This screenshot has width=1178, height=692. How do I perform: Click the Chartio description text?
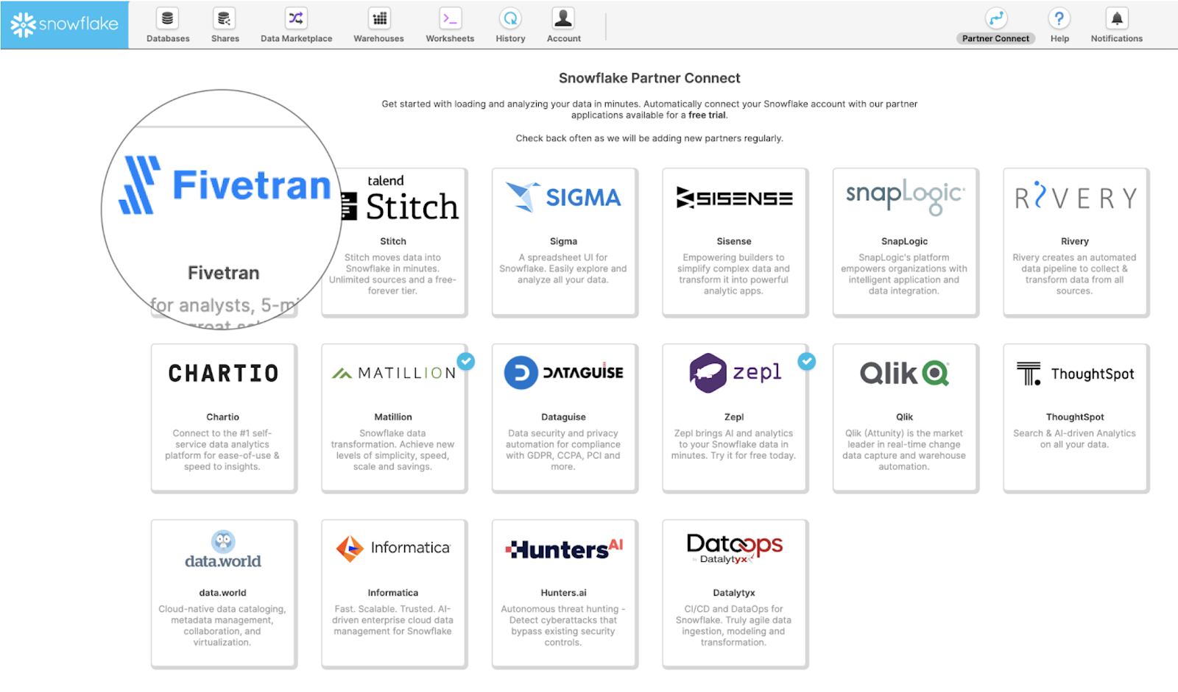tap(222, 450)
